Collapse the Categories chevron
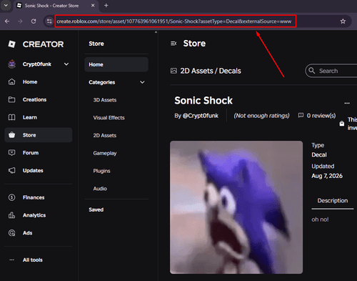Screen dimensions: 357x281 click(142, 82)
